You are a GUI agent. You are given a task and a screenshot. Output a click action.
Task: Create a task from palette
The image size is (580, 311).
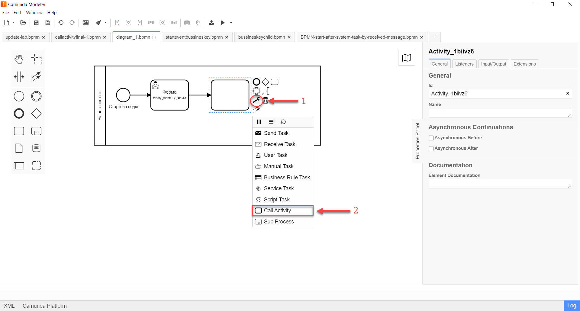[x=19, y=131]
